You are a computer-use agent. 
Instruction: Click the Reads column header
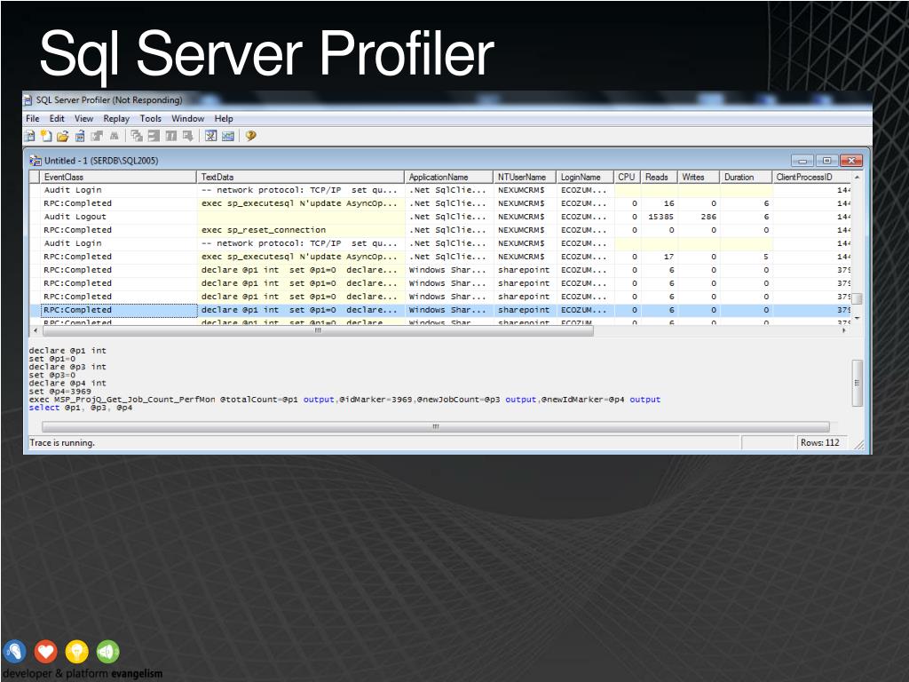[x=660, y=177]
